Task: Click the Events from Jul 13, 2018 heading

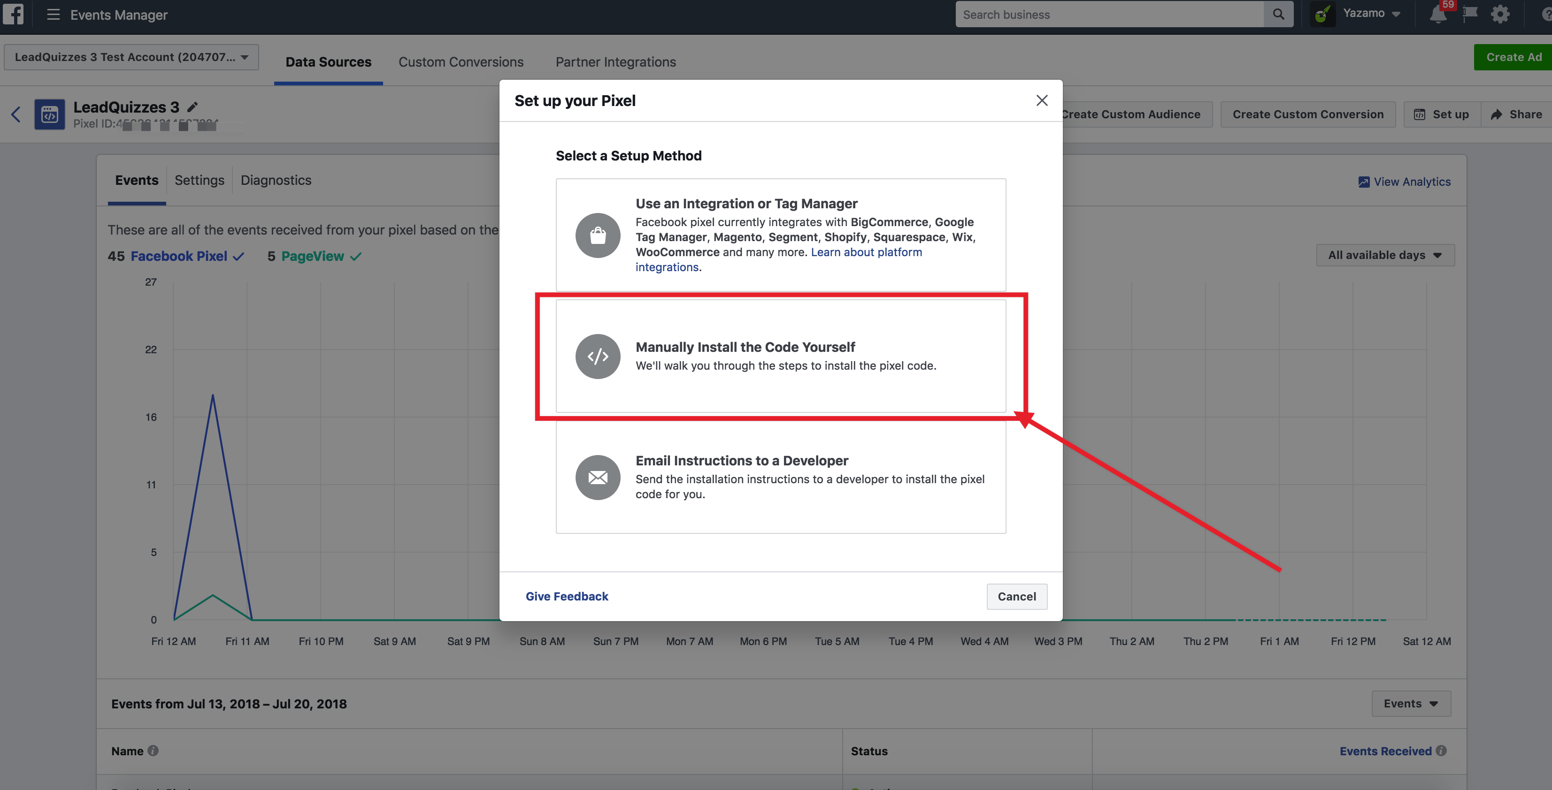Action: (229, 704)
